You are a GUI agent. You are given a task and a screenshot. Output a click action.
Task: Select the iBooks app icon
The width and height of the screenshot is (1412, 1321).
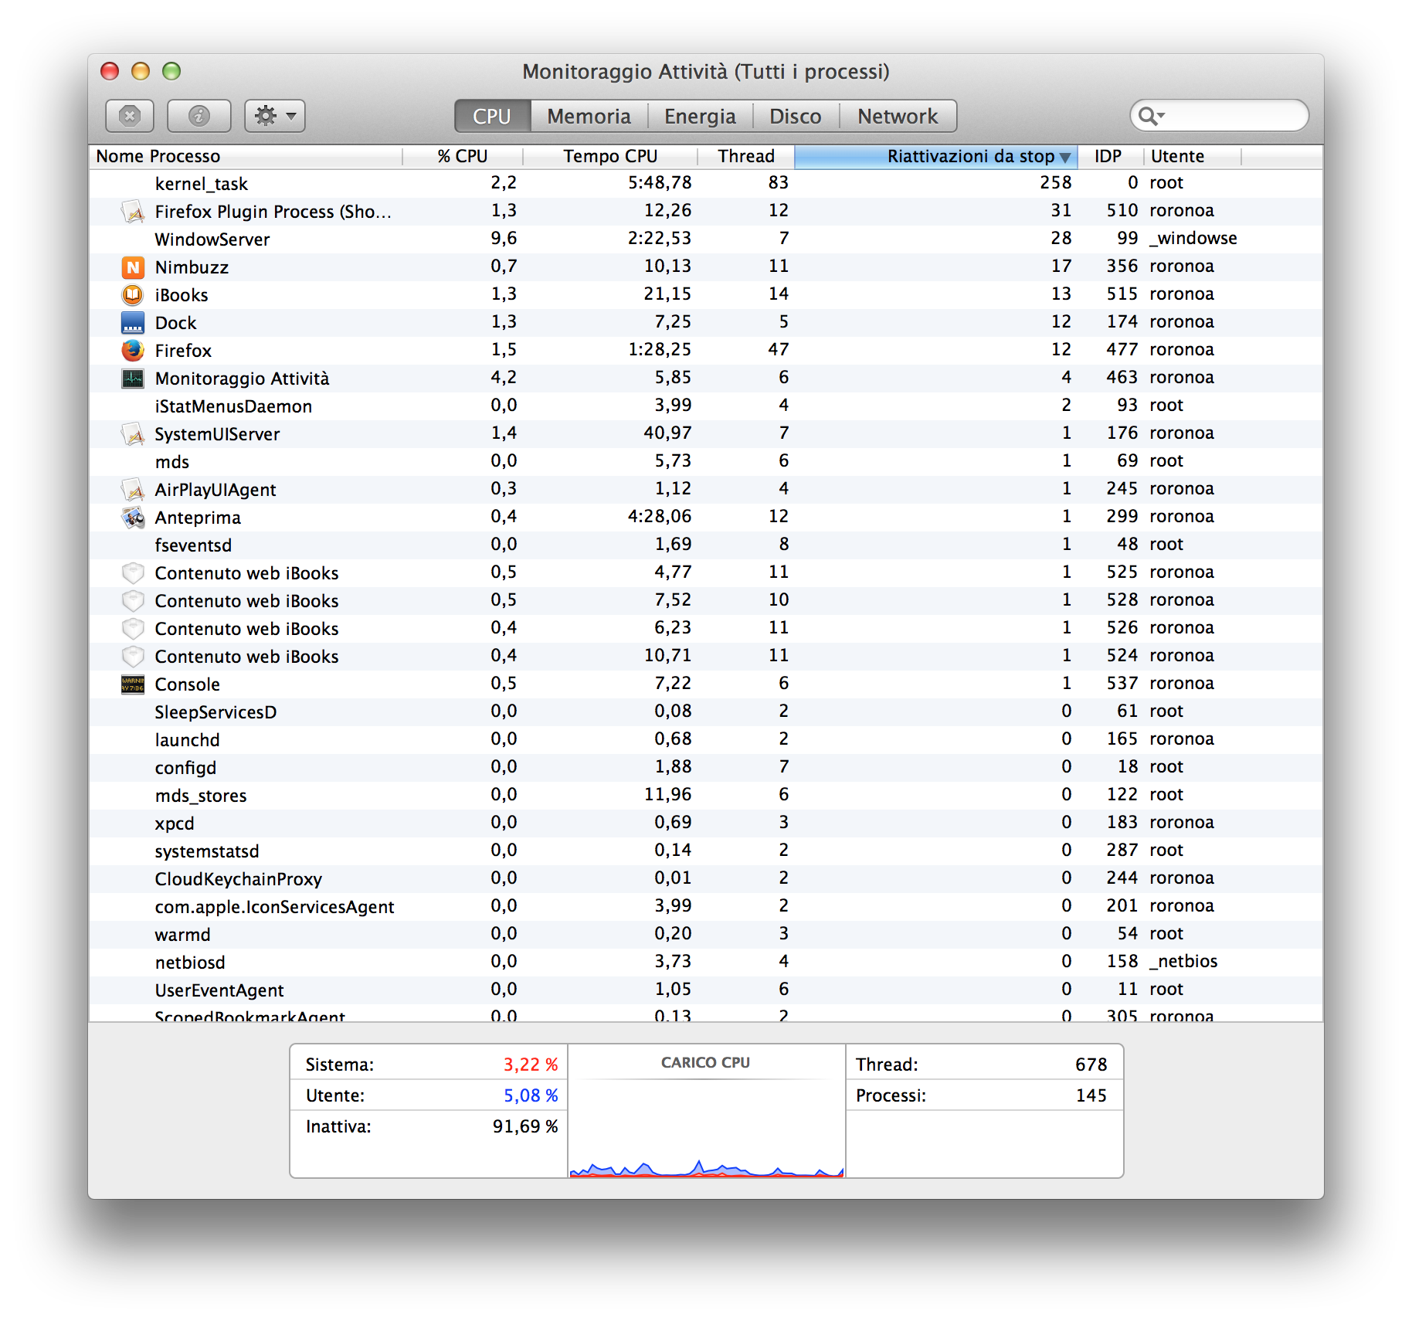[x=133, y=295]
